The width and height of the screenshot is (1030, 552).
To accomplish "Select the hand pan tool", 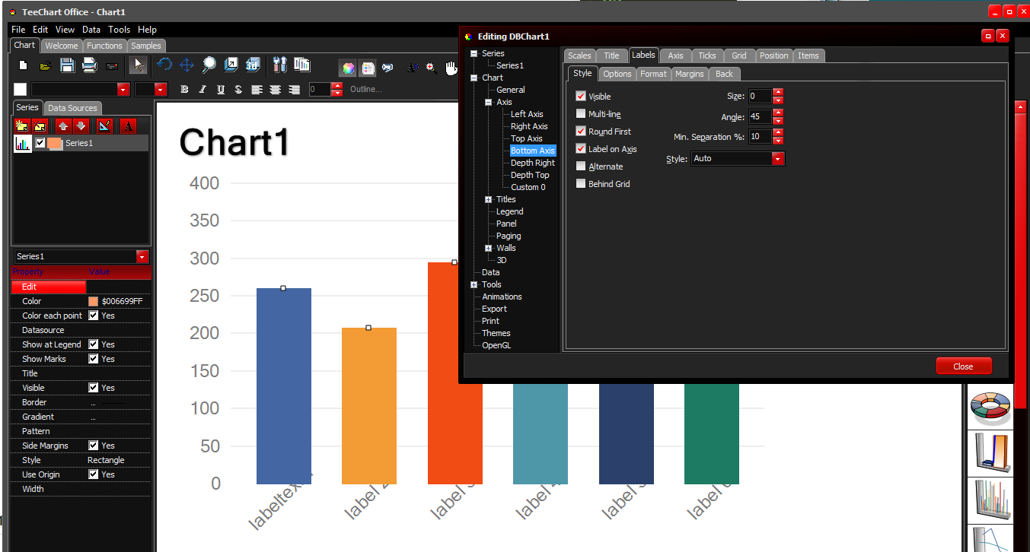I will click(451, 67).
